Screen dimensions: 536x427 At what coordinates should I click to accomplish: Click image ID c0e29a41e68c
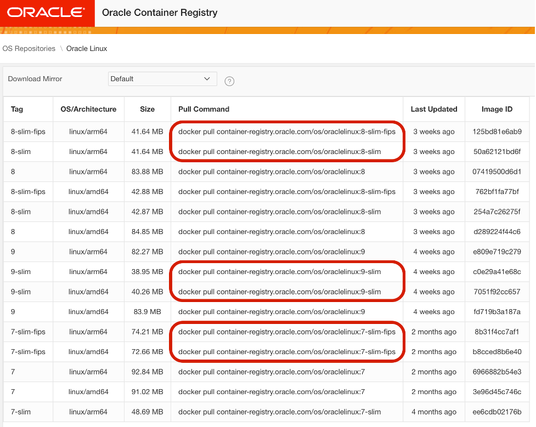pyautogui.click(x=497, y=271)
